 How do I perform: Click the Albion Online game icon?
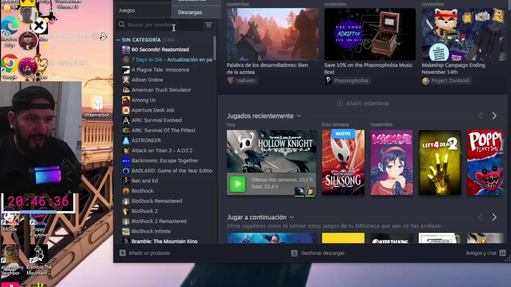(126, 80)
